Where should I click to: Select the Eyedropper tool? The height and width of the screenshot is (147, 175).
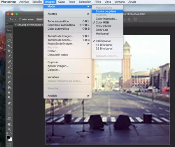point(9,56)
